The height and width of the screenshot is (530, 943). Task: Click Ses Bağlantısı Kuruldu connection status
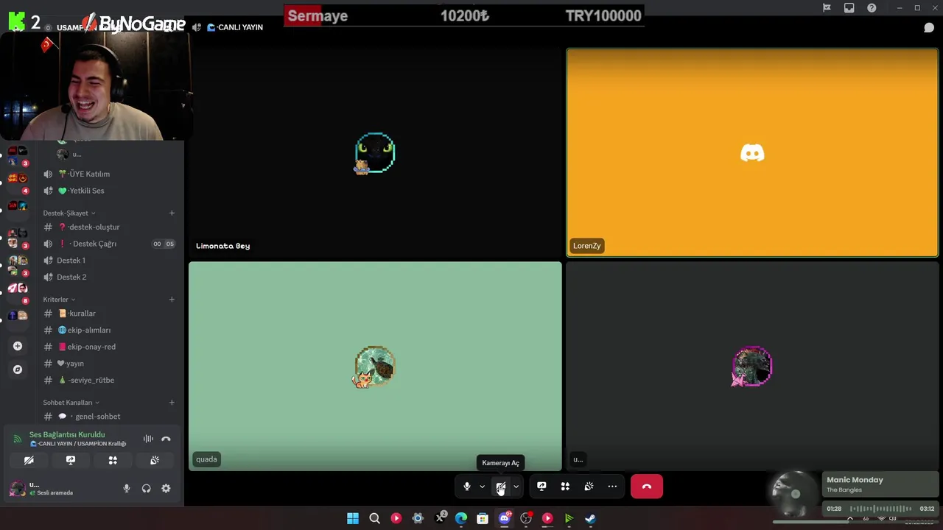(67, 435)
